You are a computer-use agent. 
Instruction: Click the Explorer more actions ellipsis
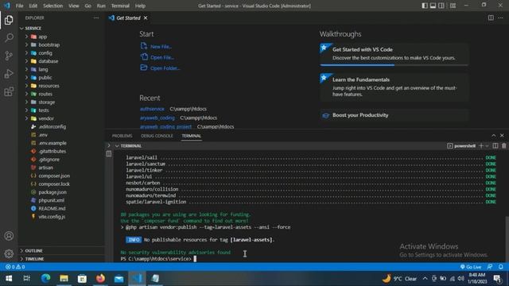(x=95, y=17)
